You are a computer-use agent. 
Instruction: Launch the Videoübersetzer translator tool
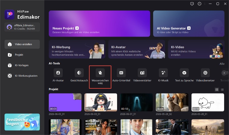(x=205, y=73)
